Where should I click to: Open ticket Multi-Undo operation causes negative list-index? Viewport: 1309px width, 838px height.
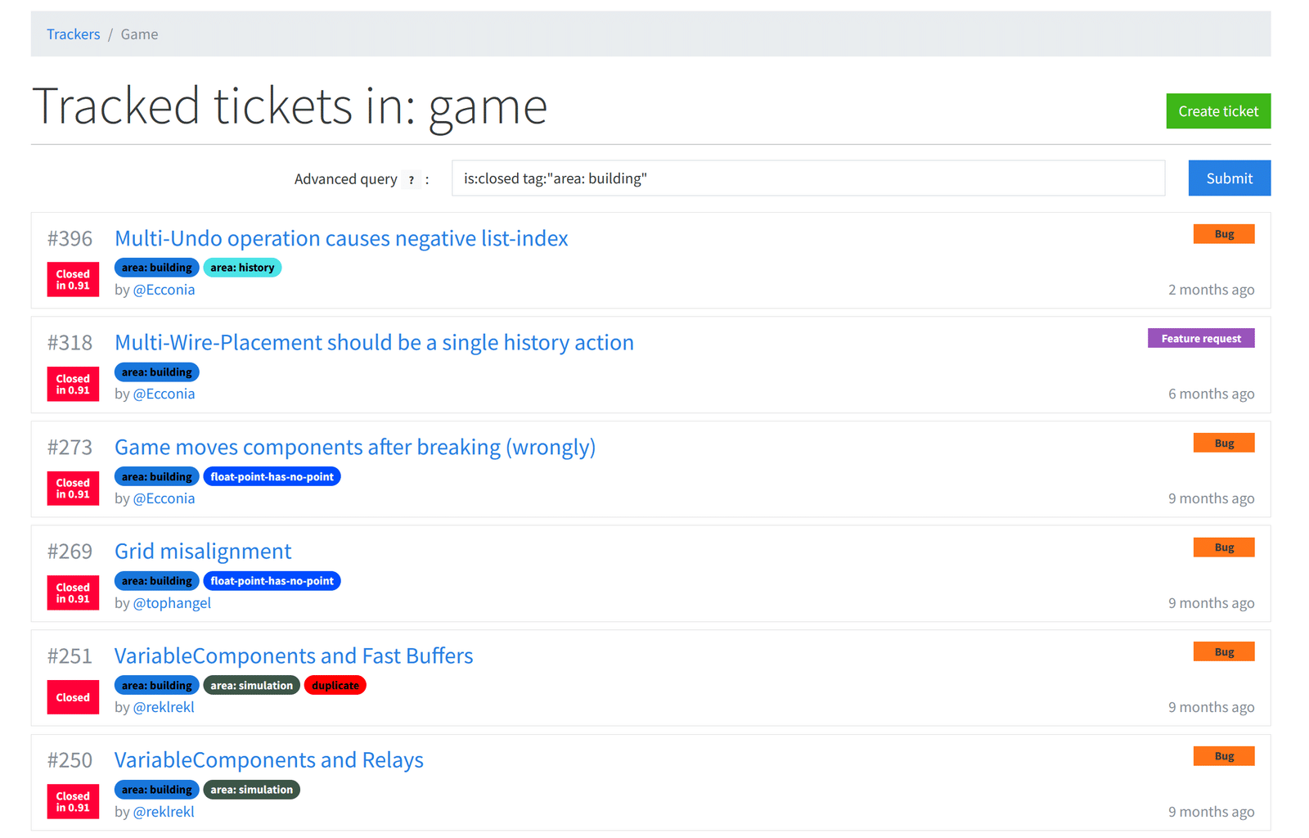coord(341,238)
